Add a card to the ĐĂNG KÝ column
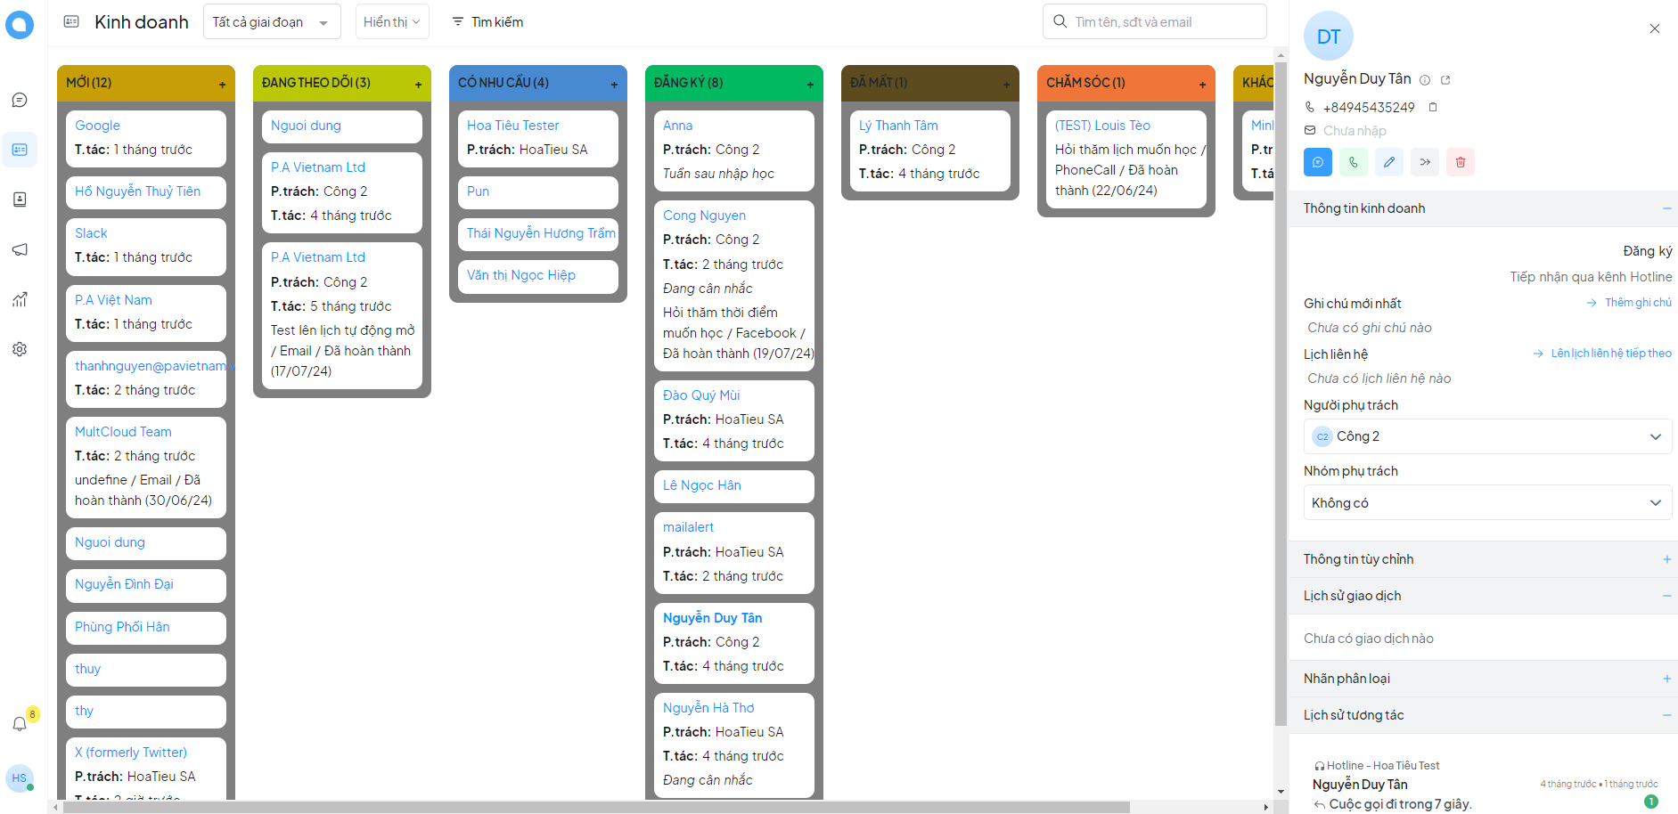 pos(810,84)
